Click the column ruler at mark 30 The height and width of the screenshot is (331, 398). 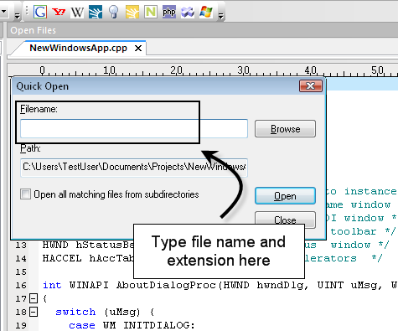coord(244,70)
